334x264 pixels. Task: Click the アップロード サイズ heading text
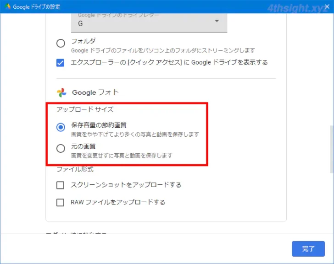[85, 109]
